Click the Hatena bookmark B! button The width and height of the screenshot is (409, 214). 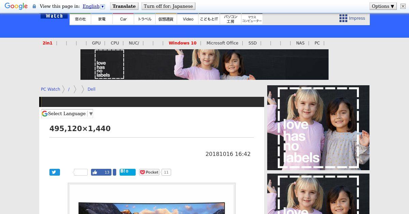click(x=127, y=172)
